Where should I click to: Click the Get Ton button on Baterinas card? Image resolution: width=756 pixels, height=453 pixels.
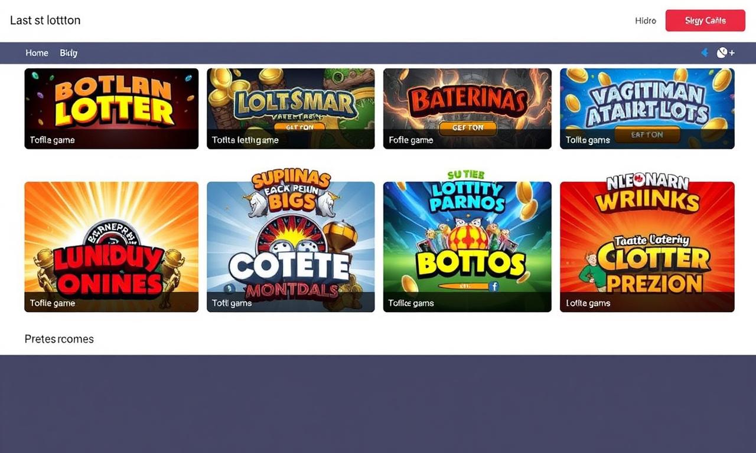467,127
